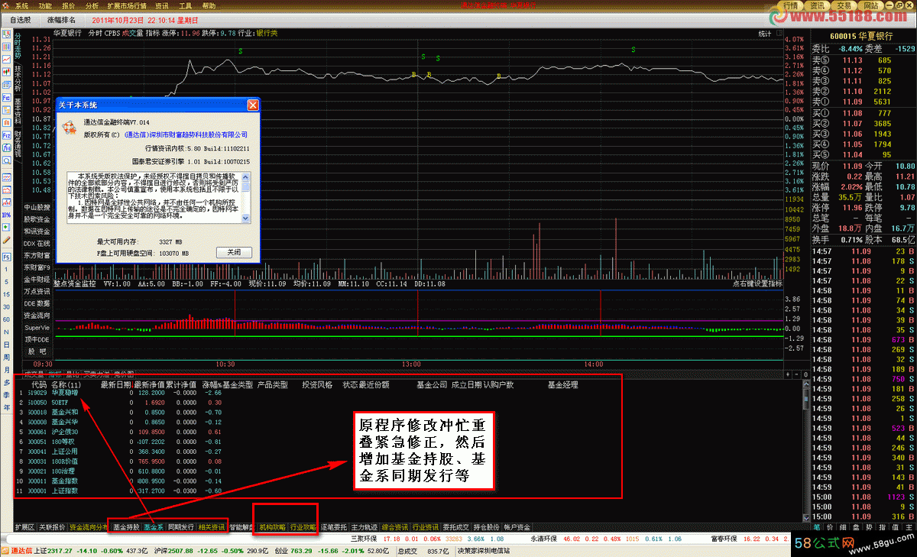The image size is (917, 557).
Task: Open the 金牛财经 sidebar shortcut
Action: click(37, 279)
